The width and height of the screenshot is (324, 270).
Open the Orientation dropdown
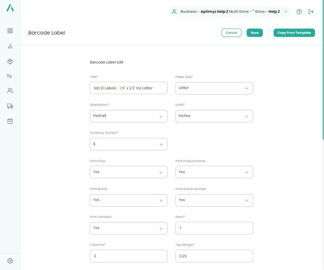click(128, 116)
